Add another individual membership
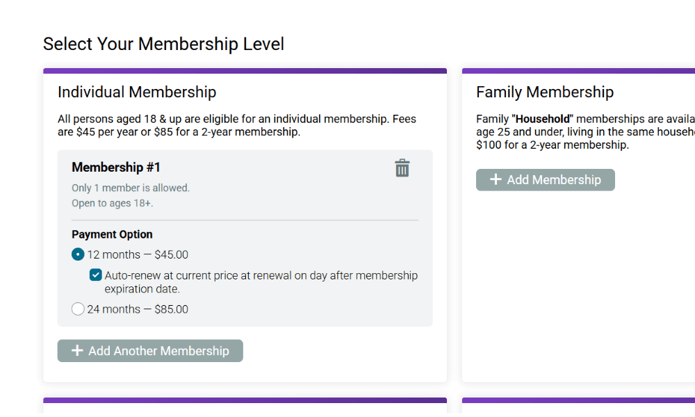 point(150,350)
